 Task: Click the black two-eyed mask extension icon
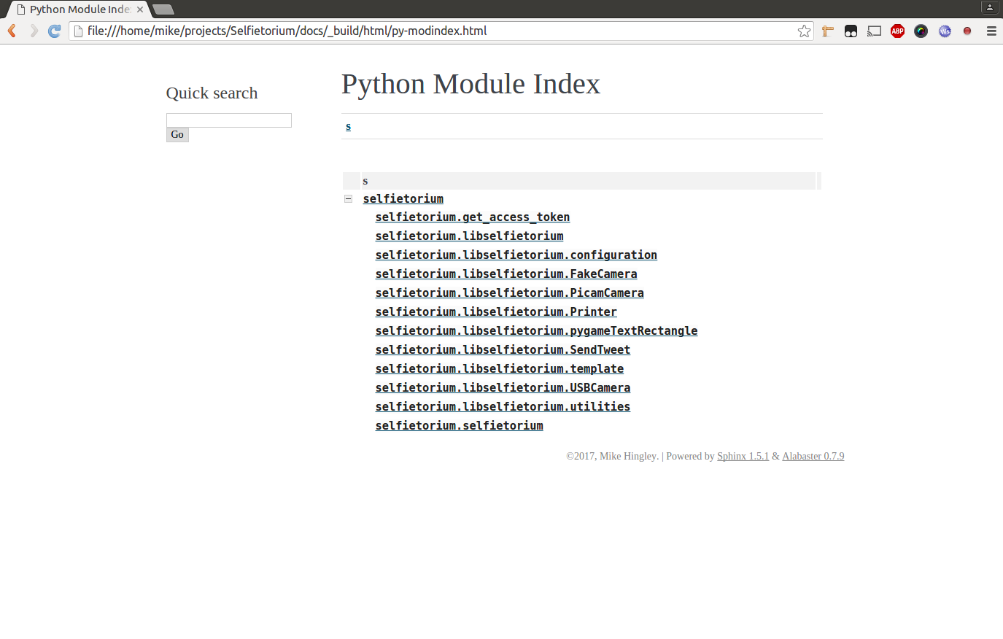pos(851,31)
